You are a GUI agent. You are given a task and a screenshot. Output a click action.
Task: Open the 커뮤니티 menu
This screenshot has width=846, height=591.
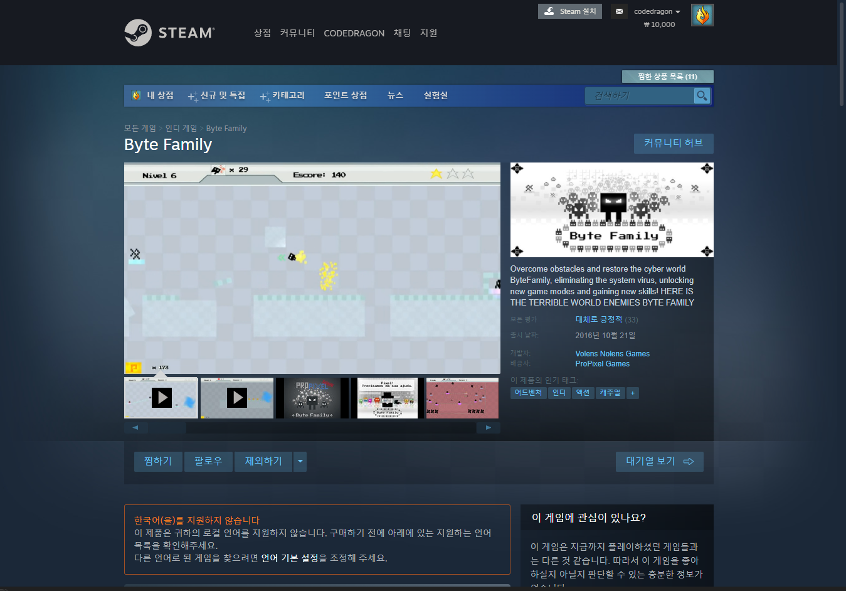(297, 33)
